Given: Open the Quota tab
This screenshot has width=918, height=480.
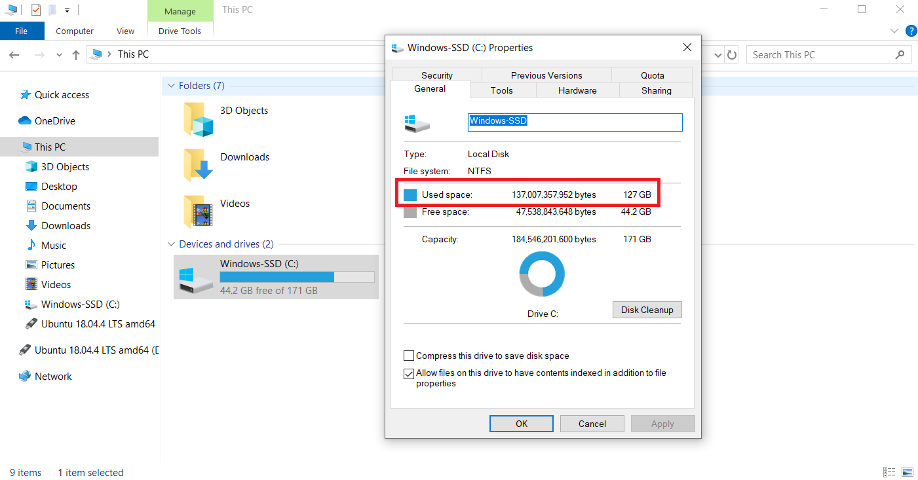Looking at the screenshot, I should 653,75.
